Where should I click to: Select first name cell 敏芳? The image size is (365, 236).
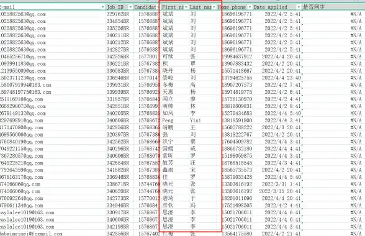168,163
